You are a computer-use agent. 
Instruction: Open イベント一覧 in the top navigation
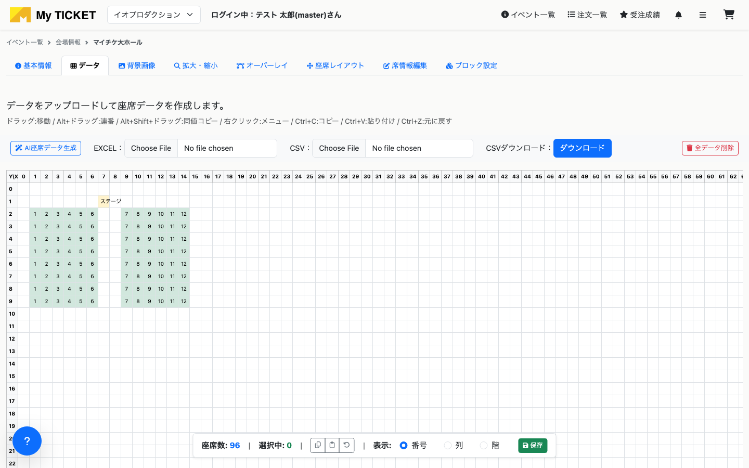(x=528, y=15)
